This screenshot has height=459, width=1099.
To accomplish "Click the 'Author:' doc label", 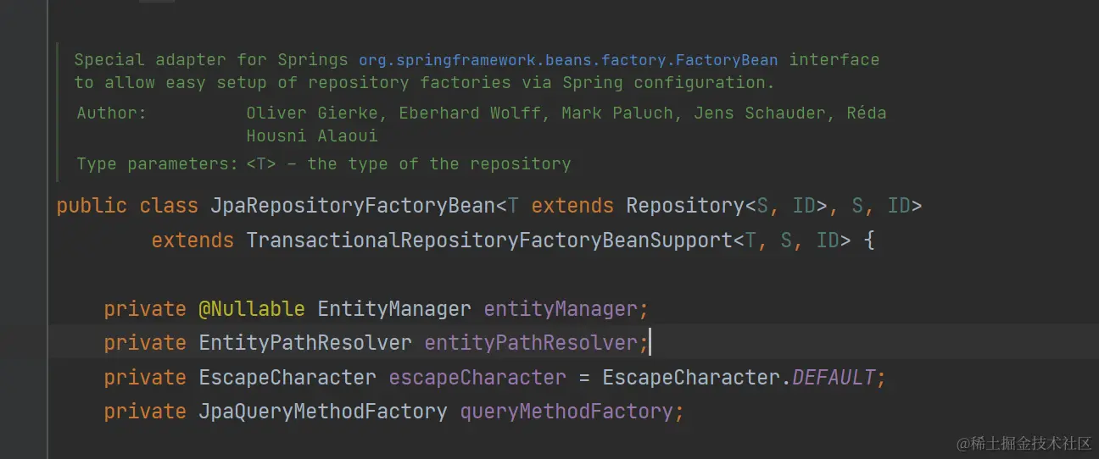I will click(x=112, y=113).
